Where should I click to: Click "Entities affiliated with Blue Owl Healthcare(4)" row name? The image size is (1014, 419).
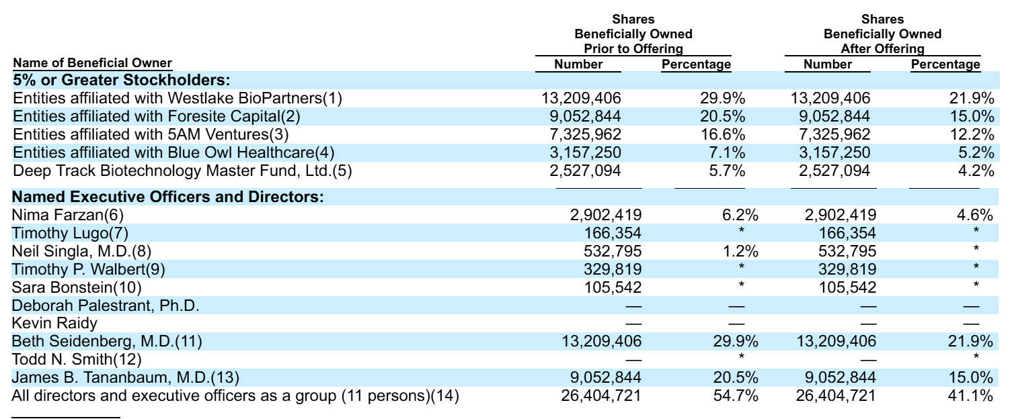pos(173,152)
